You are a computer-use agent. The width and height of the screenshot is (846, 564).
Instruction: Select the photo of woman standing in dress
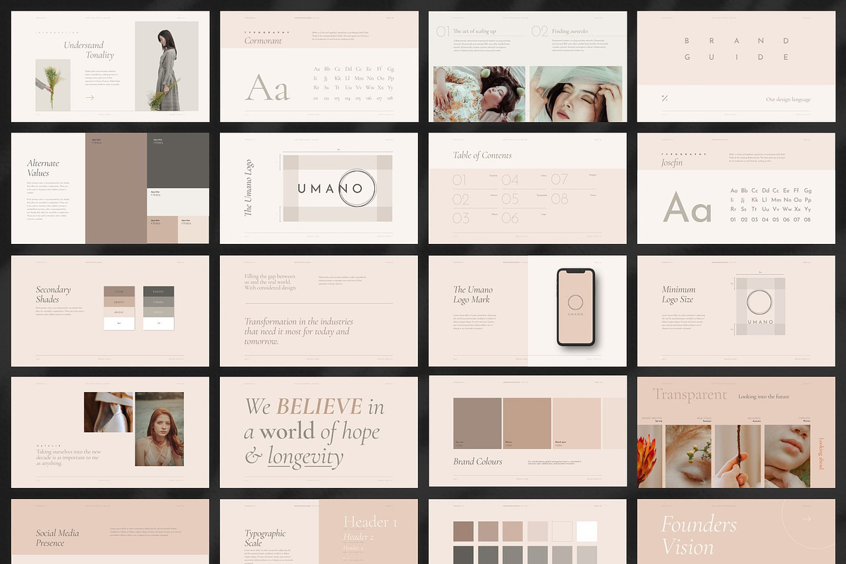pyautogui.click(x=166, y=66)
